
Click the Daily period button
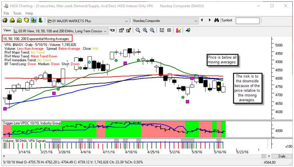point(282,156)
